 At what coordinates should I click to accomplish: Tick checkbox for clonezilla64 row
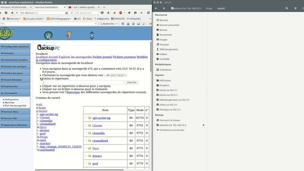[85, 141]
